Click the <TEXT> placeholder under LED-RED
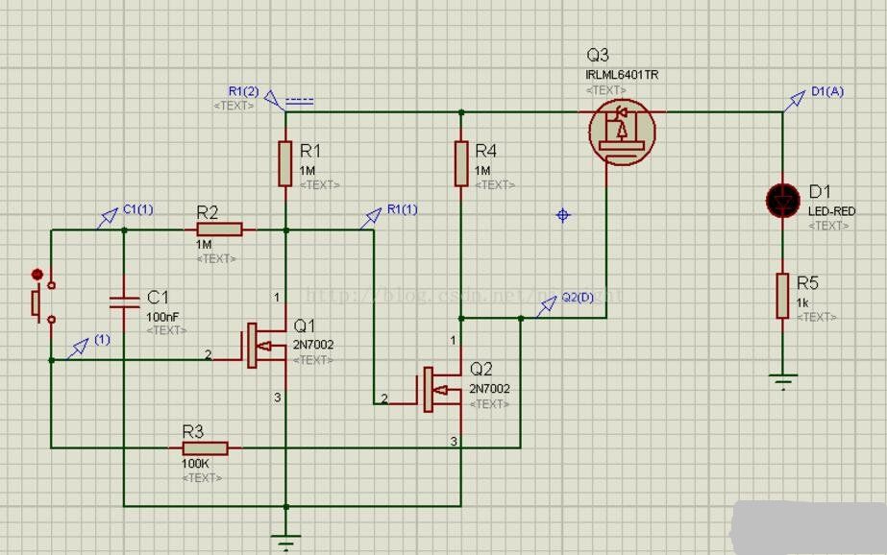The image size is (887, 555). (x=828, y=226)
